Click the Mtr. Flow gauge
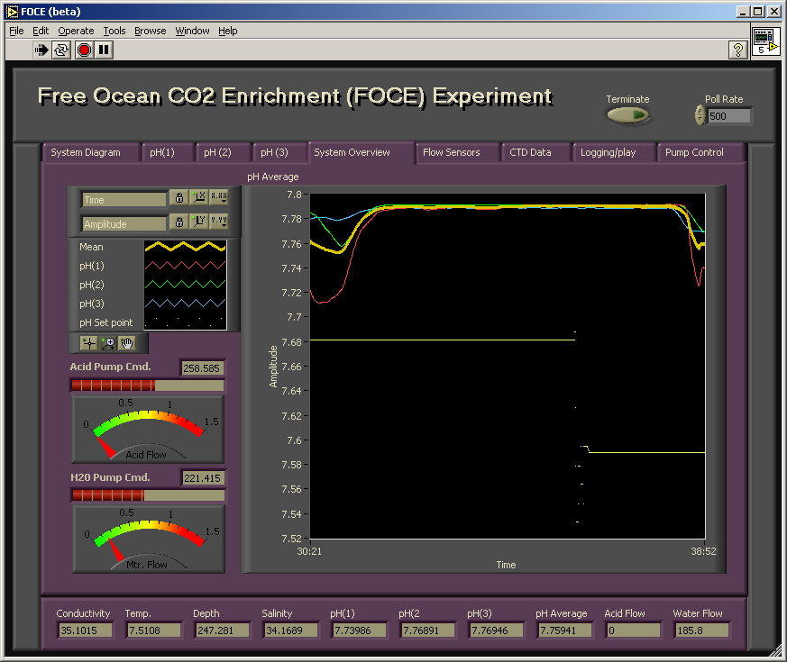The height and width of the screenshot is (662, 787). 149,540
